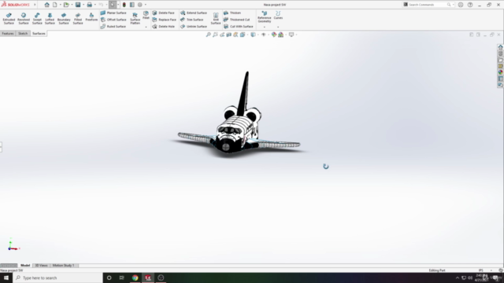
Task: Select the Knit Surface tool
Action: tap(216, 19)
